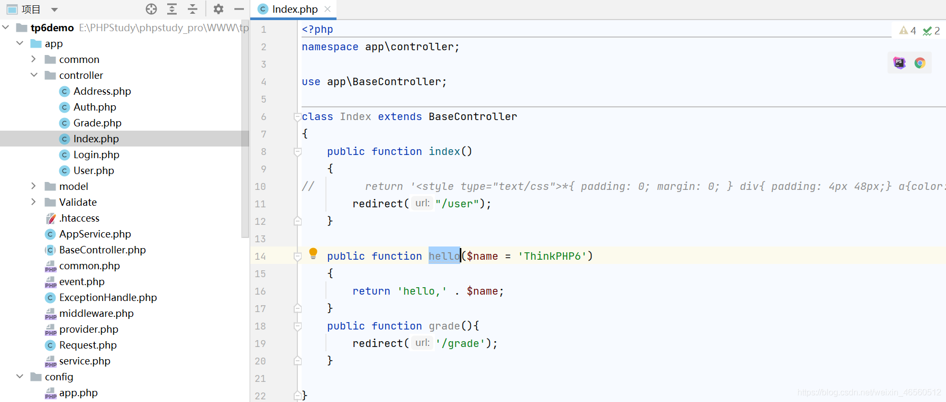The width and height of the screenshot is (946, 402).
Task: Open project view dropdown arrow
Action: [54, 10]
